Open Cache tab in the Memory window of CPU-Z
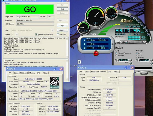The height and width of the screenshot is (116, 153). click(87, 72)
